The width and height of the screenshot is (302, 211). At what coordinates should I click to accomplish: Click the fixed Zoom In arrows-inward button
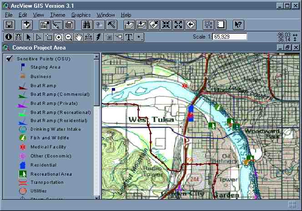click(166, 25)
